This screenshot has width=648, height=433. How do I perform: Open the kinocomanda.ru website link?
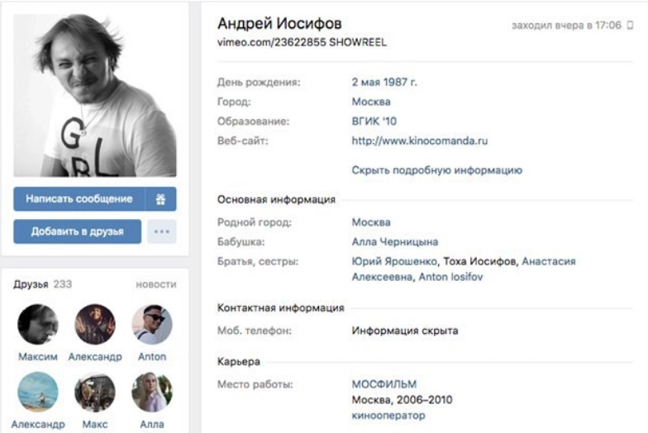pyautogui.click(x=420, y=140)
